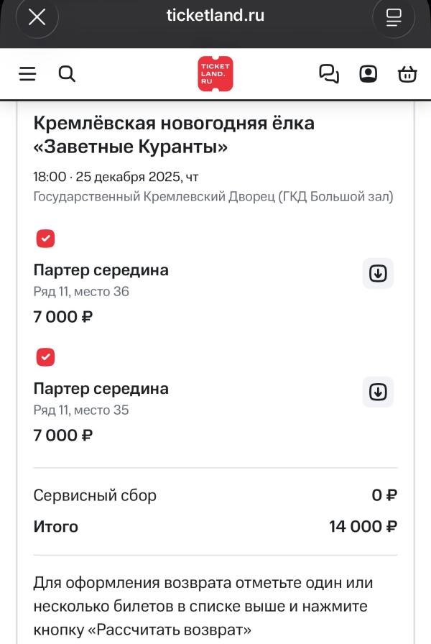Viewport: 431px width, 644px height.
Task: Uncheck ticket for seat 35
Action: [45, 356]
